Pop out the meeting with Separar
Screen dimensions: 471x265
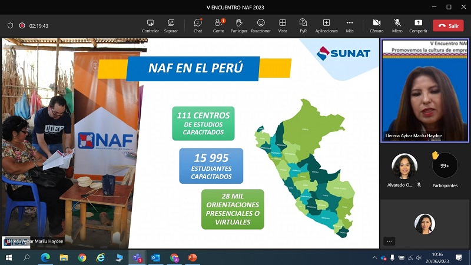click(x=171, y=26)
